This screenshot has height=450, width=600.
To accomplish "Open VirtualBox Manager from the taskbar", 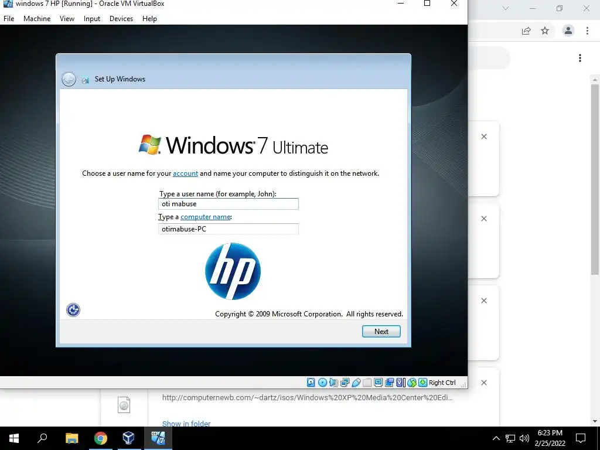I will point(128,438).
